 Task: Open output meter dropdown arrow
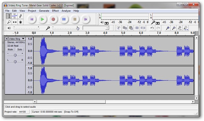pos(106,23)
